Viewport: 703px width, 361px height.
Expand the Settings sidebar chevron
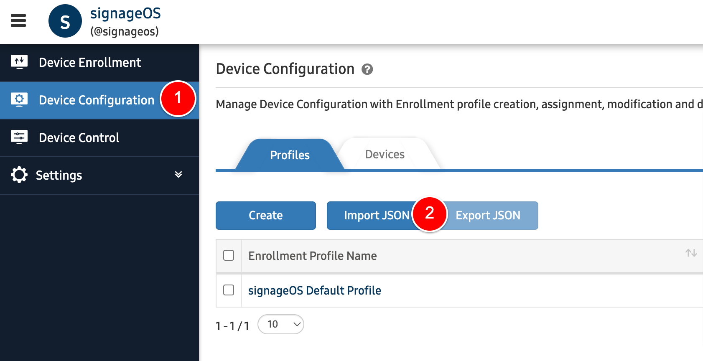(178, 175)
